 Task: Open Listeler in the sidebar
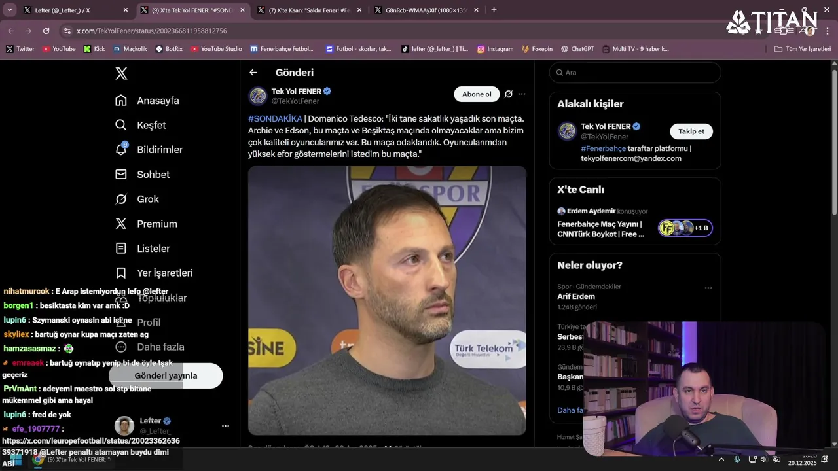(142, 249)
